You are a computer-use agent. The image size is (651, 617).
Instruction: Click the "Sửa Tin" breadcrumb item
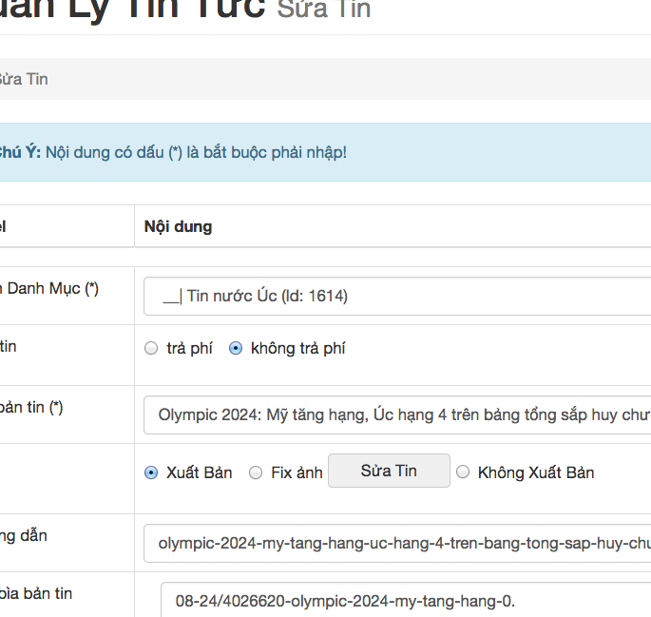point(23,79)
